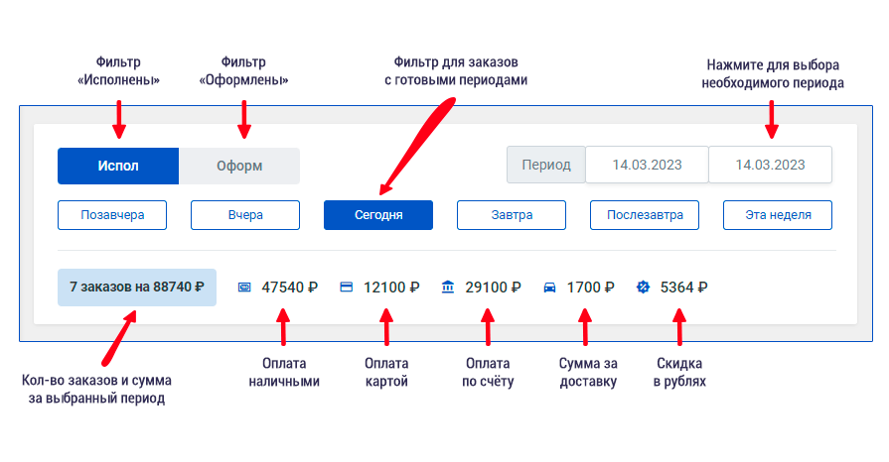Click the Период label box

546,165
